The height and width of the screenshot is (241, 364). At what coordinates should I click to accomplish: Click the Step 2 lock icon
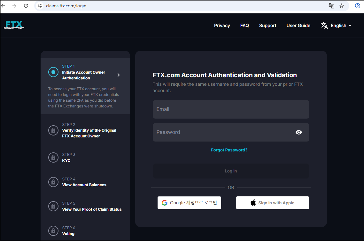(x=53, y=130)
